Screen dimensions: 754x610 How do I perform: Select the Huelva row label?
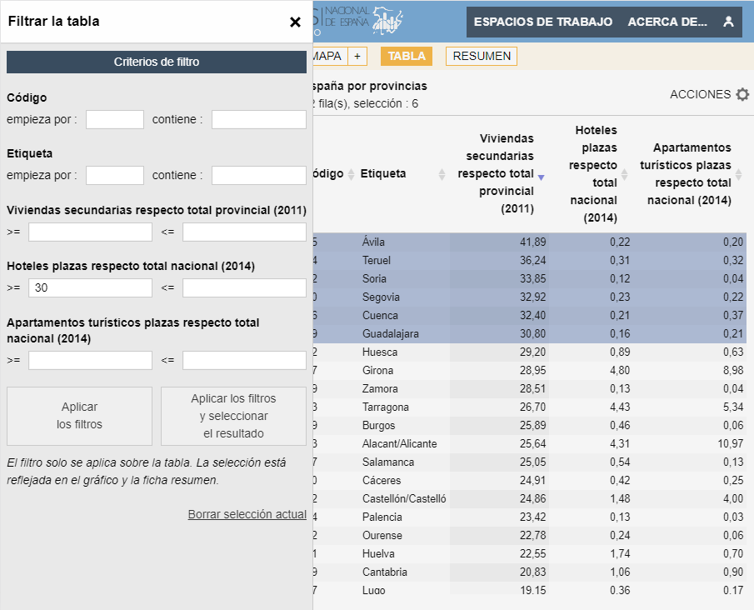(x=378, y=553)
